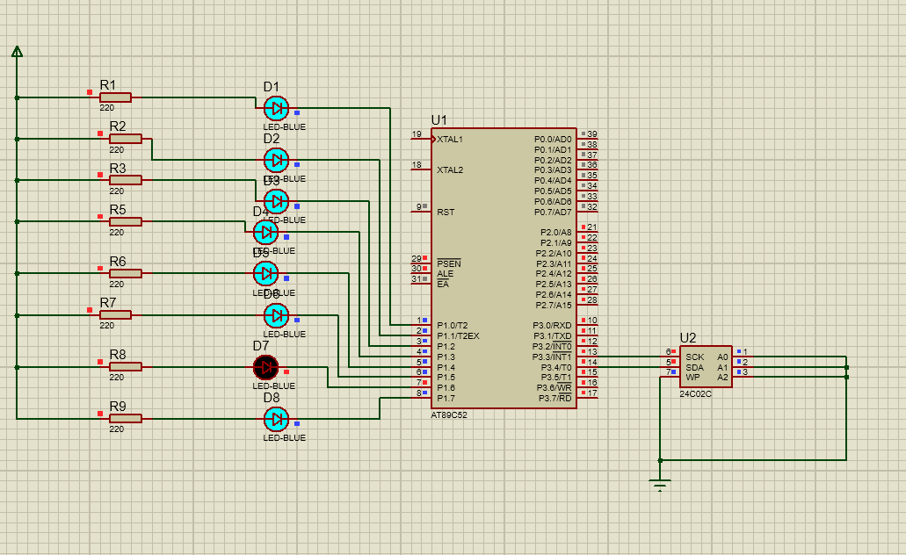Click the P3.1/TXD pin label
Viewport: 906px width, 555px height.
tap(553, 336)
